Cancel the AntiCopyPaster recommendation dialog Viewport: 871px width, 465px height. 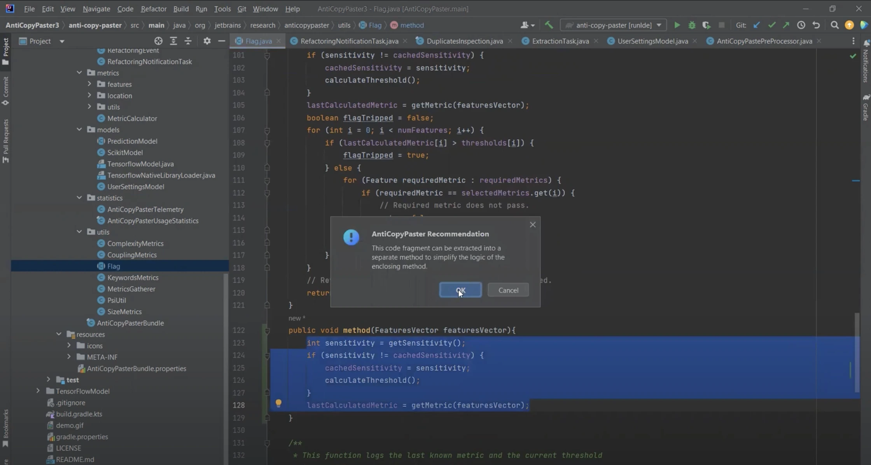508,290
